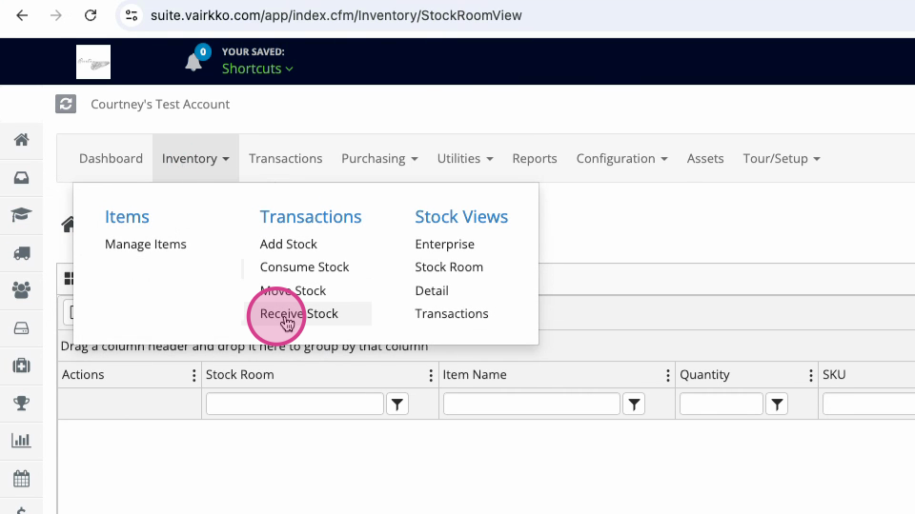Open Home in the left sidebar

[22, 140]
